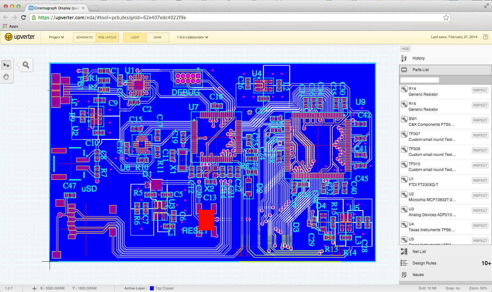The width and height of the screenshot is (492, 292).
Task: Open the magnifier search tool
Action: pos(26,65)
